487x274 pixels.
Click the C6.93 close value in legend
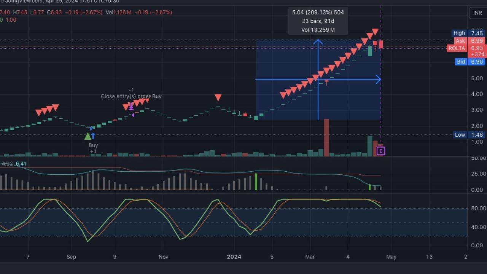pyautogui.click(x=54, y=13)
